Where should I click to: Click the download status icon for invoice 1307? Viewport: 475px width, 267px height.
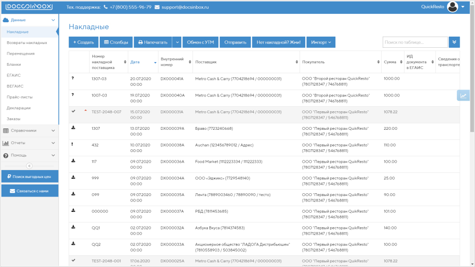pos(73,128)
